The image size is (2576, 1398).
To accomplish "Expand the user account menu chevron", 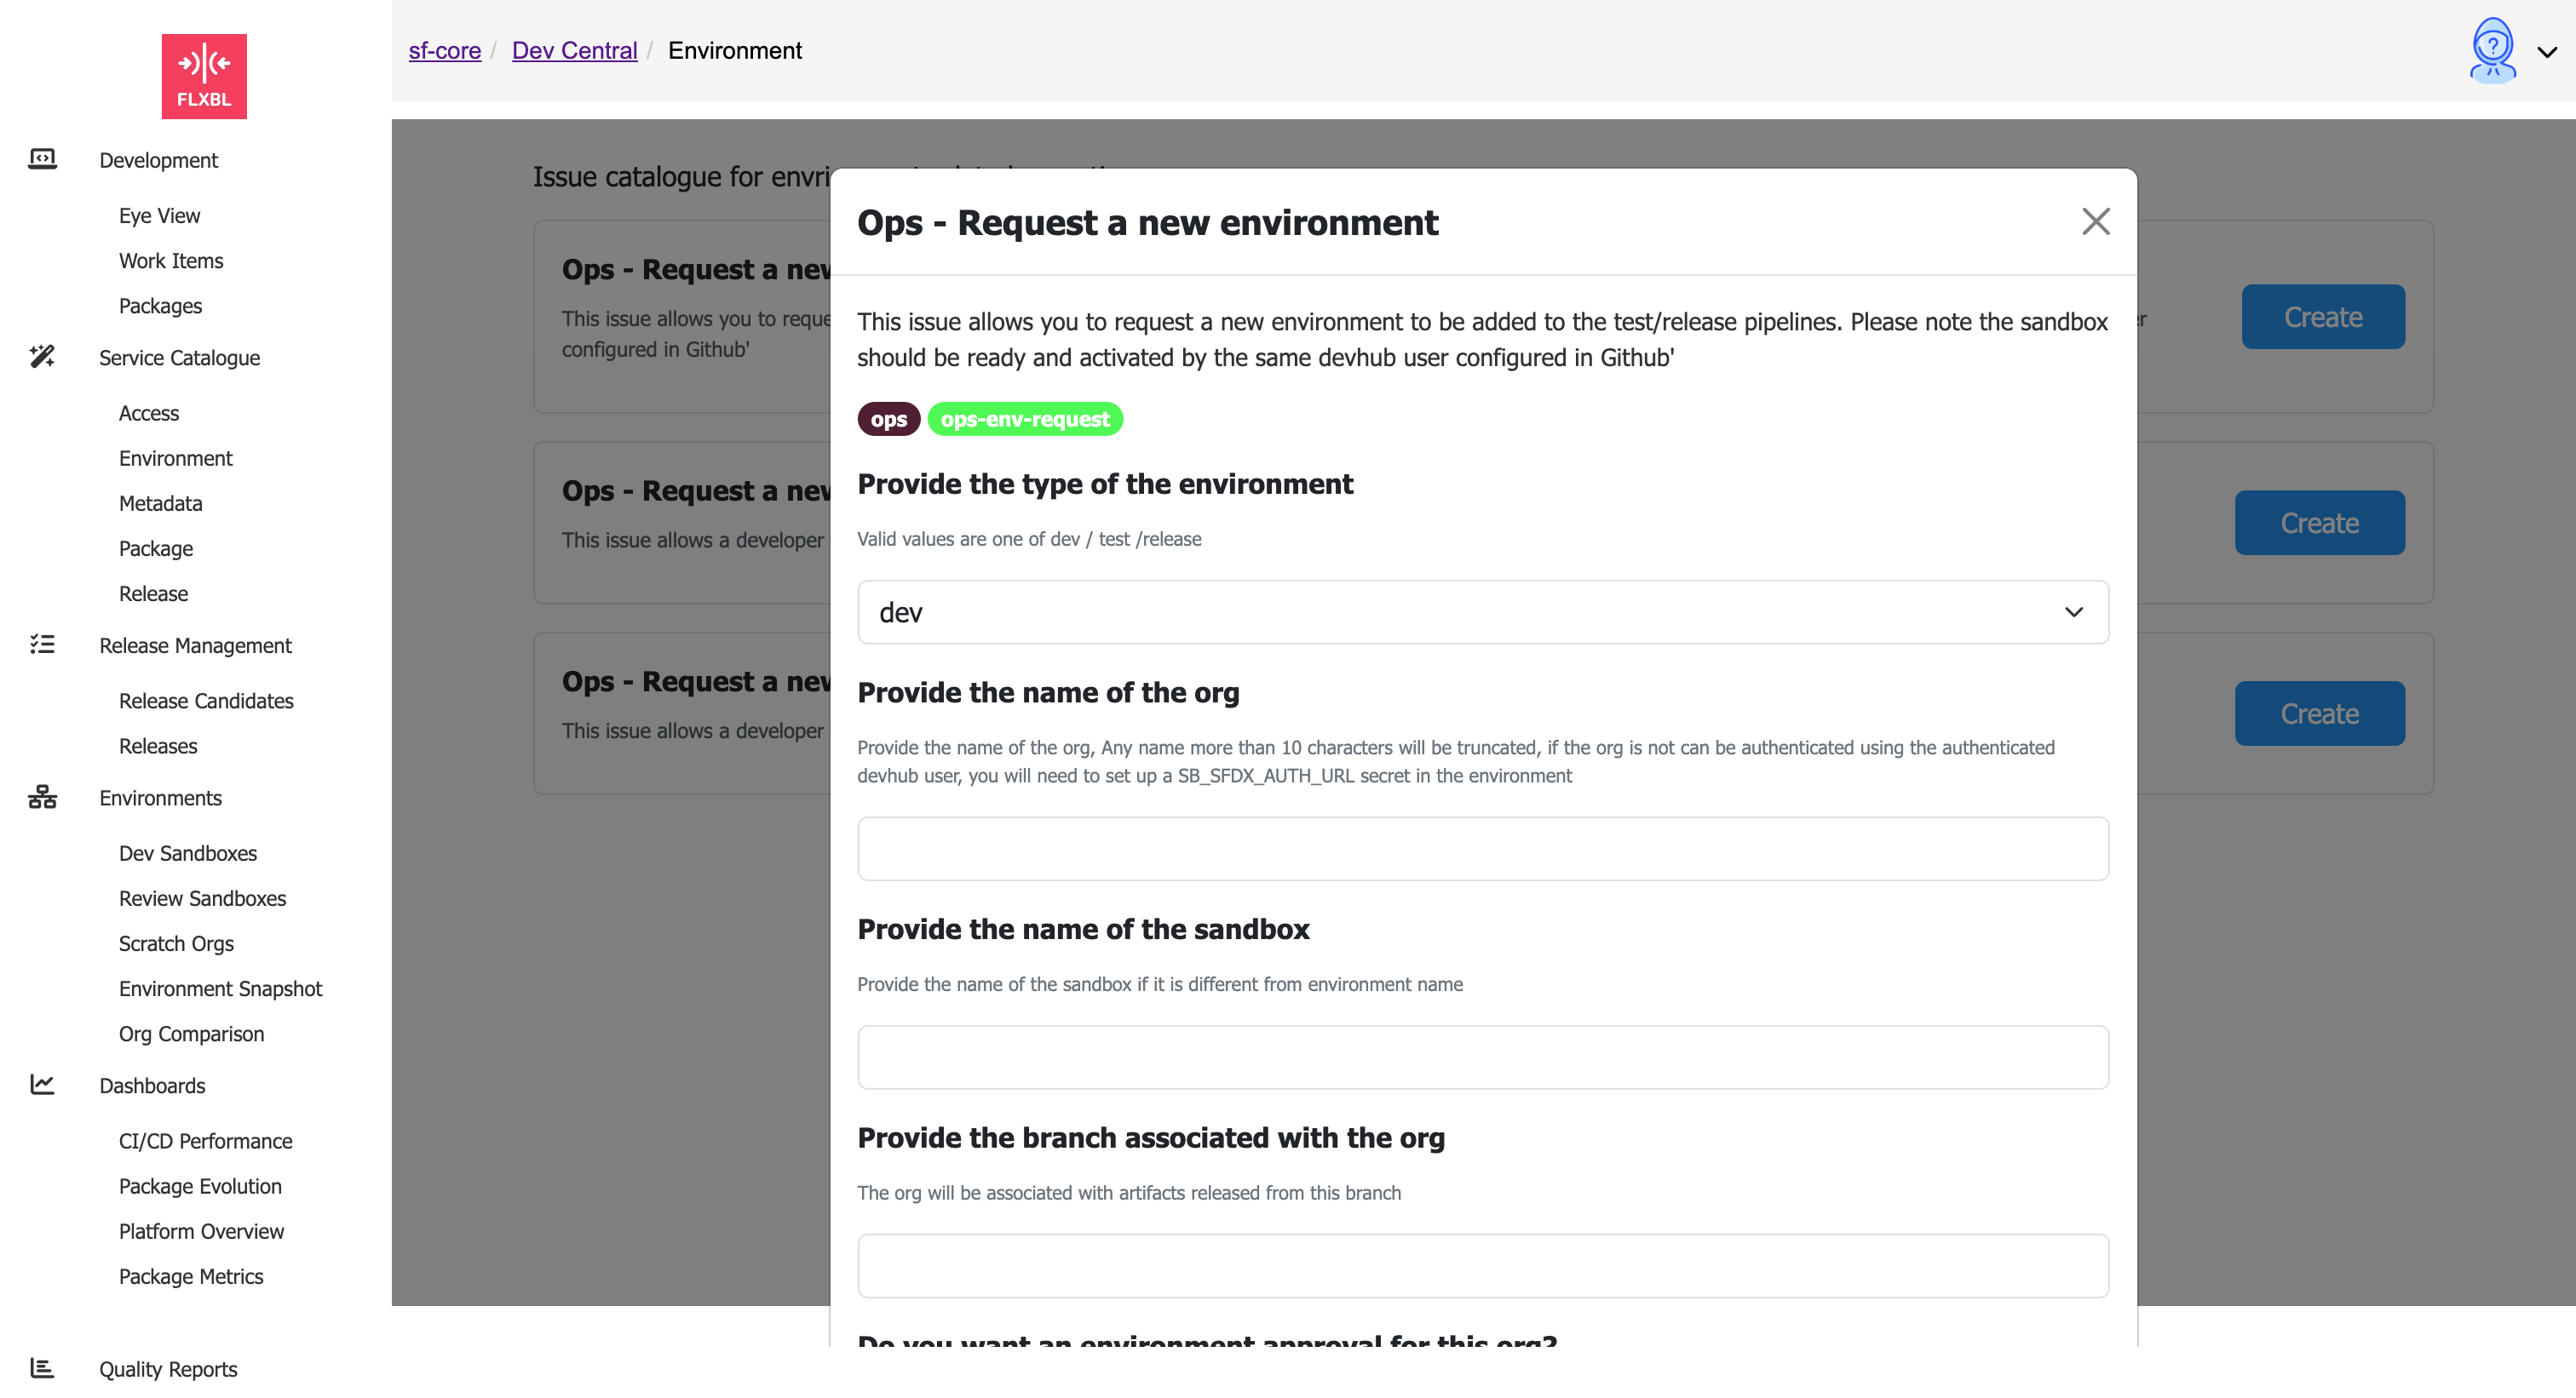I will click(x=2547, y=52).
